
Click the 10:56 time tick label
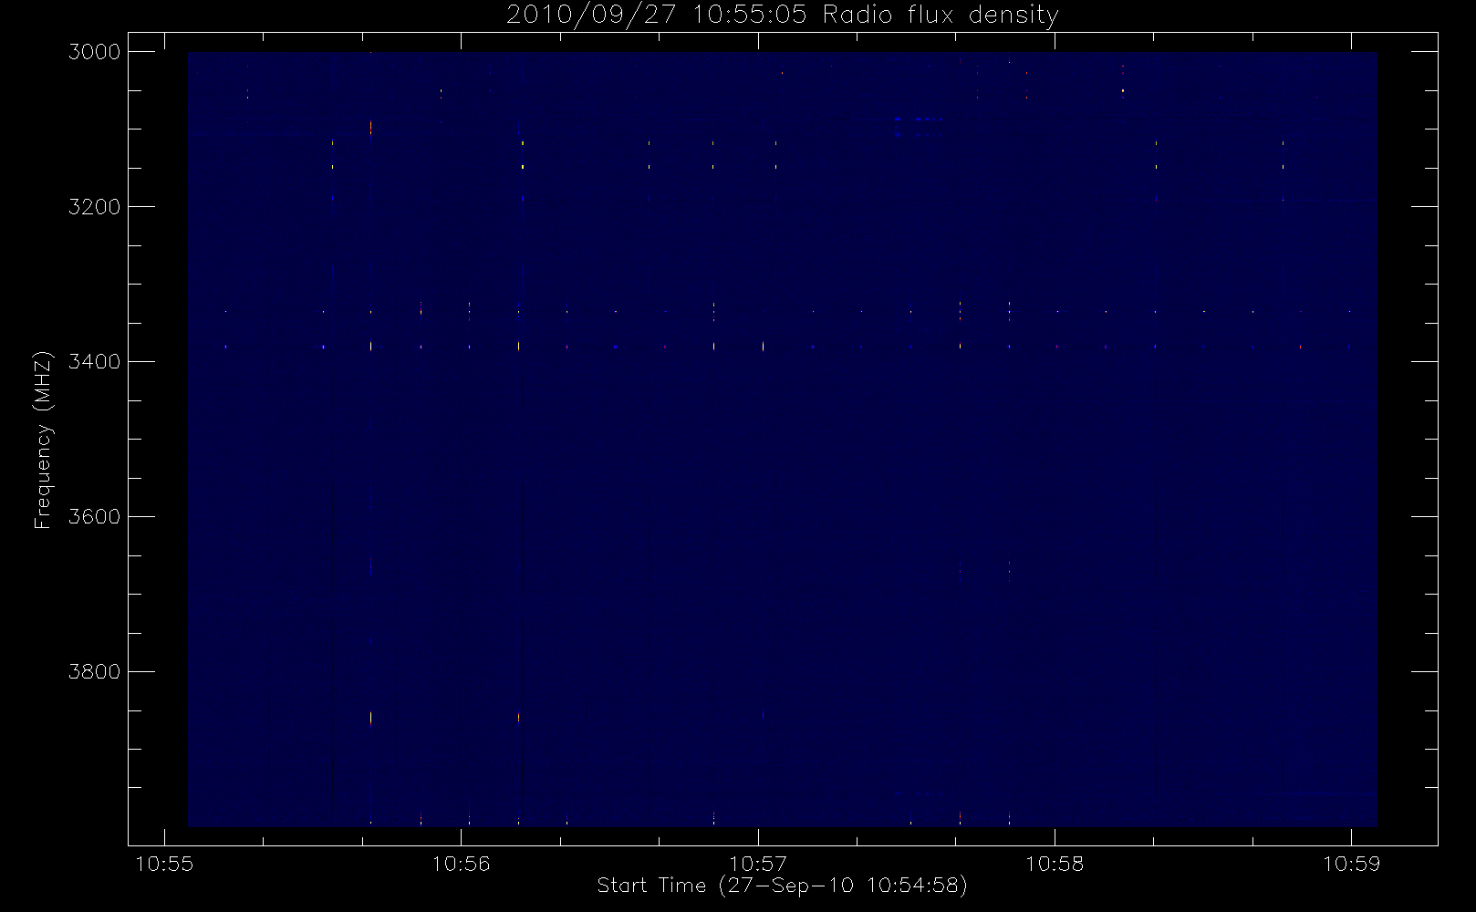(x=461, y=864)
